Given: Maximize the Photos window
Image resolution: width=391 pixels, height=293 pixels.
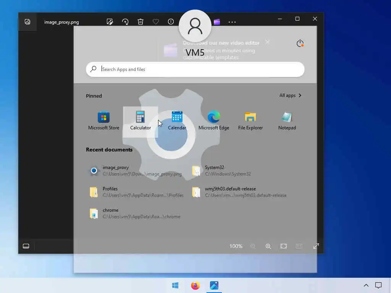Looking at the screenshot, I should (x=297, y=19).
